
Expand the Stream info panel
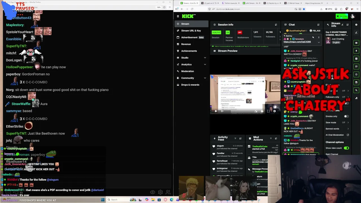coord(347,25)
